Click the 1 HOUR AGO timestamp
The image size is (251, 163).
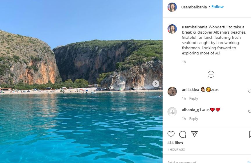click(176, 150)
